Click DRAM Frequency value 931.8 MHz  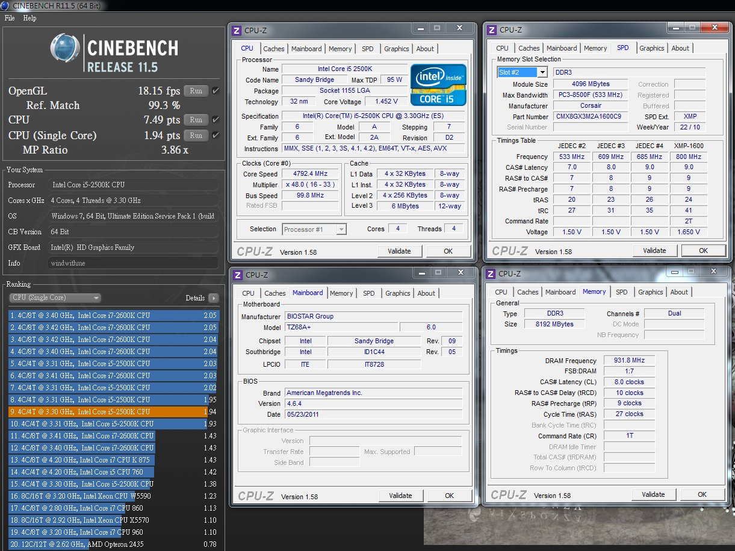[628, 361]
